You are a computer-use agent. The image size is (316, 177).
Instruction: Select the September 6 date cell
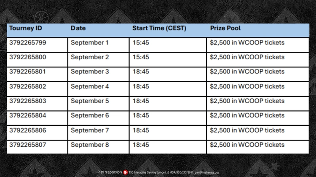[x=99, y=118]
